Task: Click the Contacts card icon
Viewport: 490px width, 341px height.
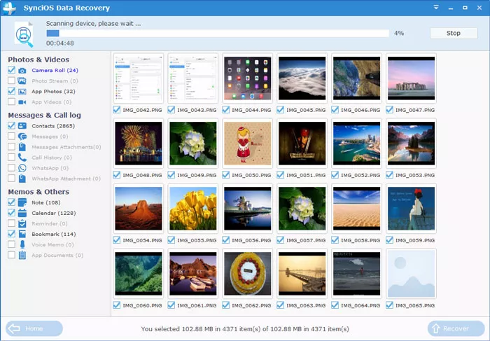Action: point(22,125)
